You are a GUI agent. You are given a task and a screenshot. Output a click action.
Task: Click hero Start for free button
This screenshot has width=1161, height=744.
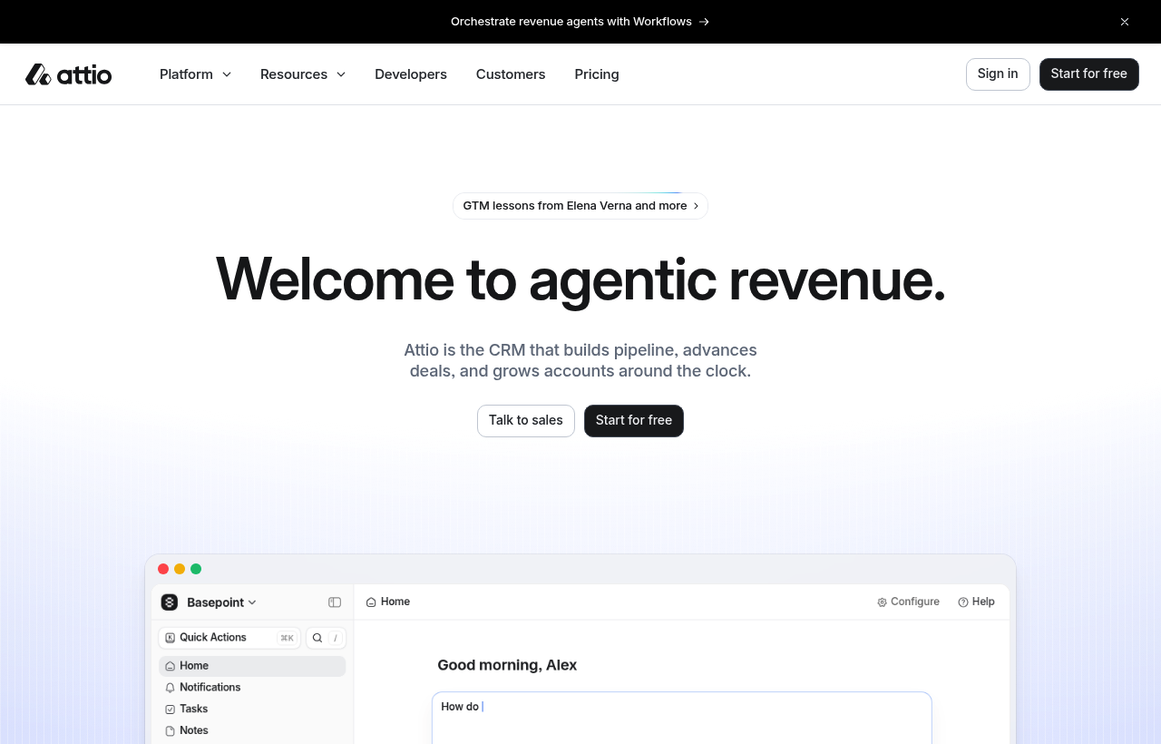point(634,421)
